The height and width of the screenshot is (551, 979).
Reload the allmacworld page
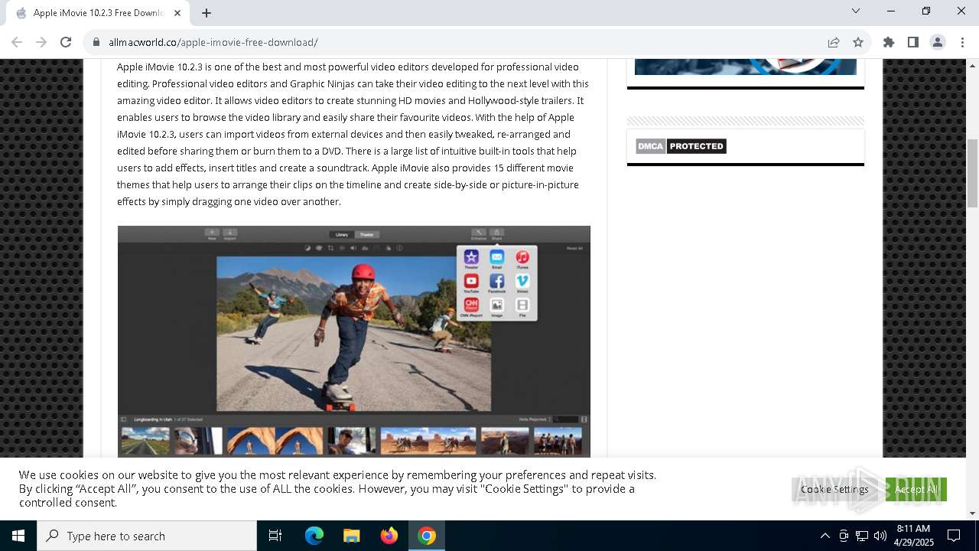(66, 42)
